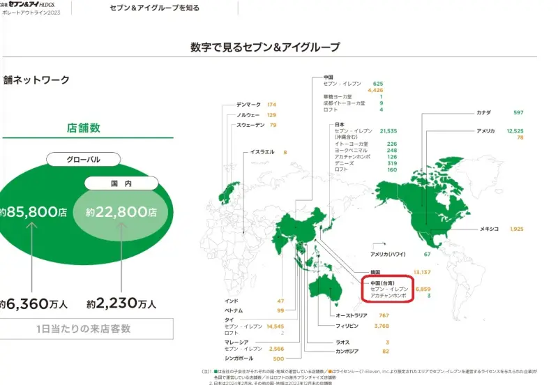Screen dimensions: 558x385
Task: Click the 約2,230万人 visitor figure
Action: coord(121,303)
